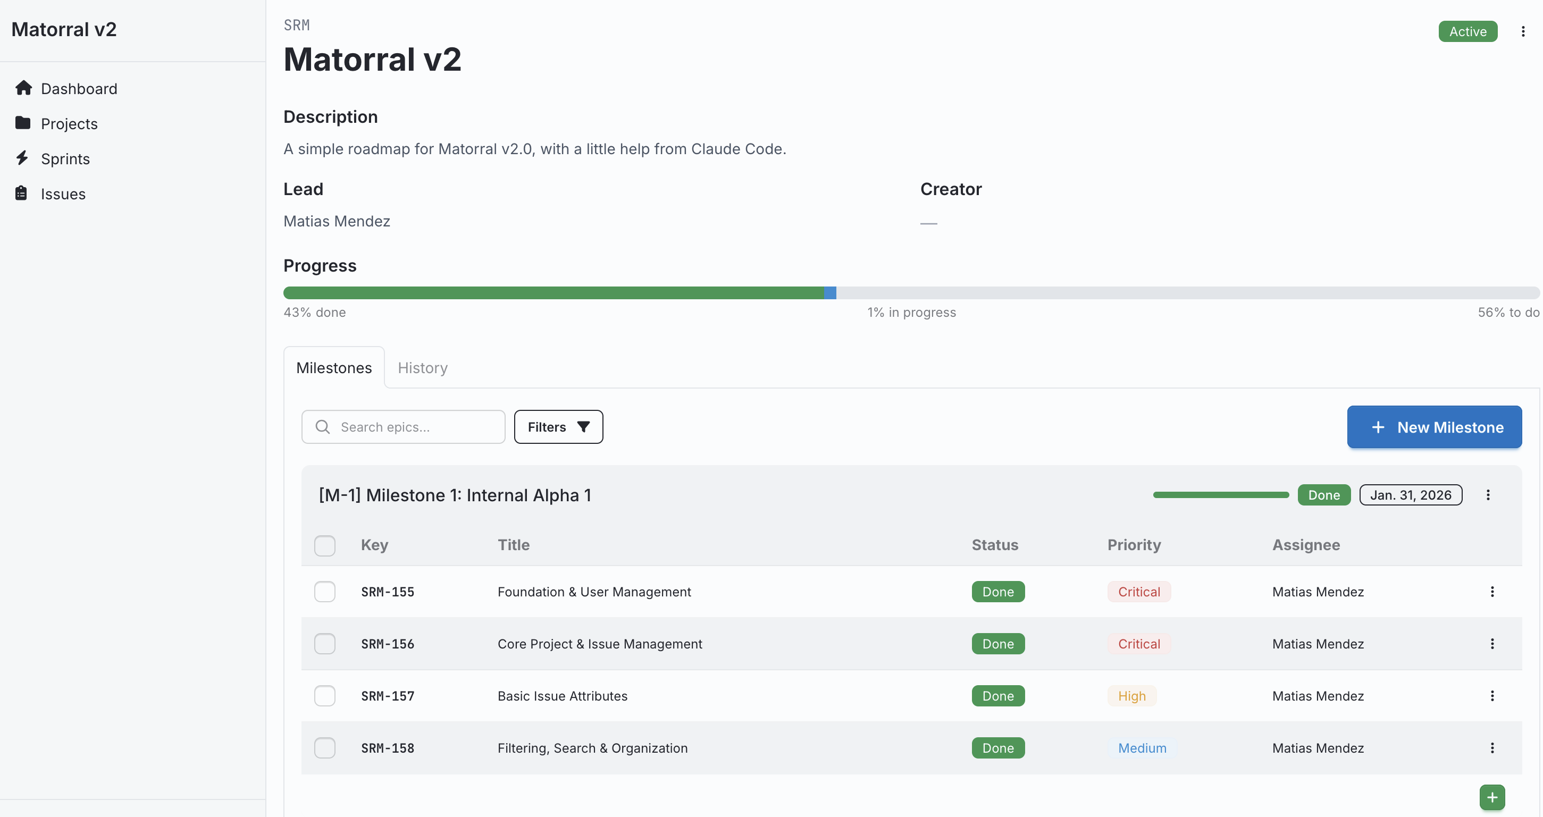Select the Milestones tab
This screenshot has width=1543, height=817.
333,368
